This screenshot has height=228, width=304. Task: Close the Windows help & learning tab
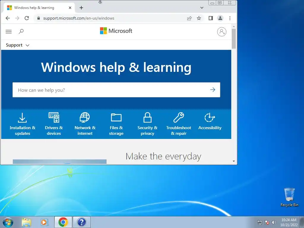coord(70,8)
